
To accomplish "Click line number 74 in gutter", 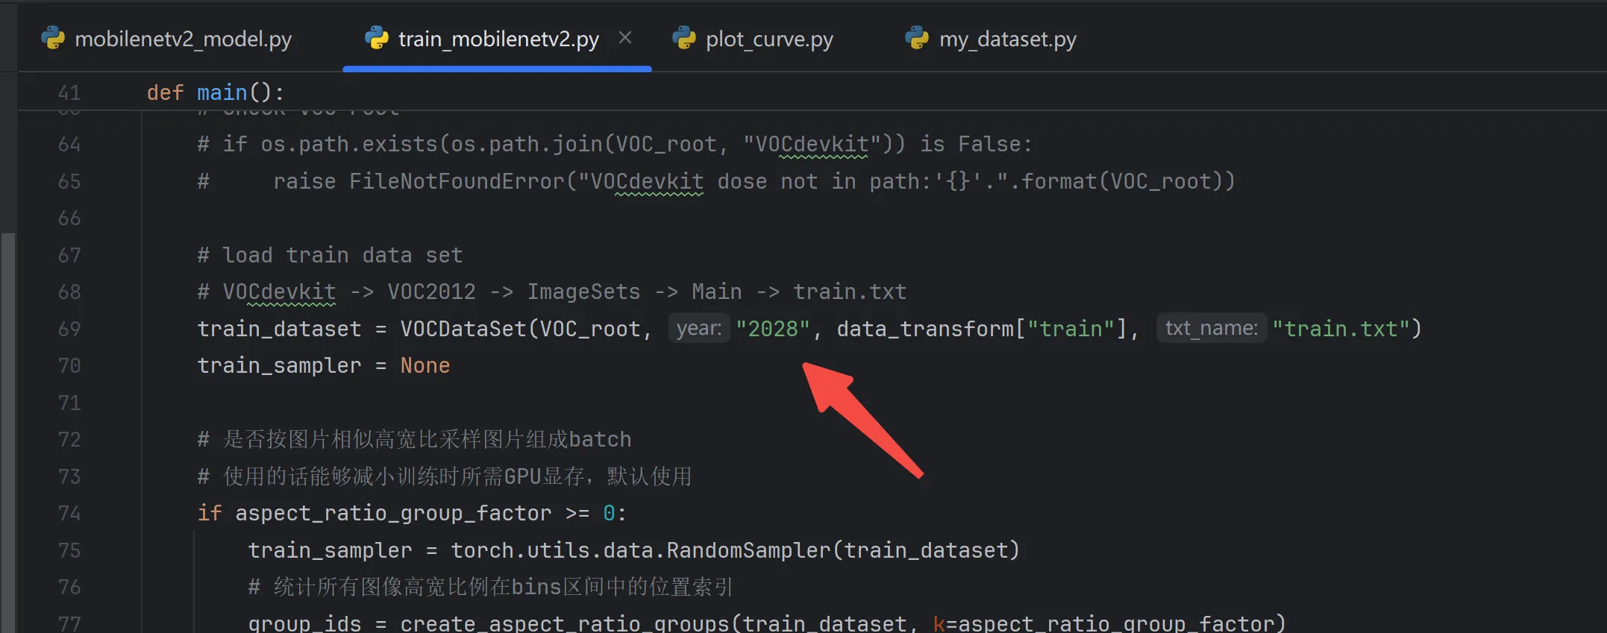I will pos(69,513).
